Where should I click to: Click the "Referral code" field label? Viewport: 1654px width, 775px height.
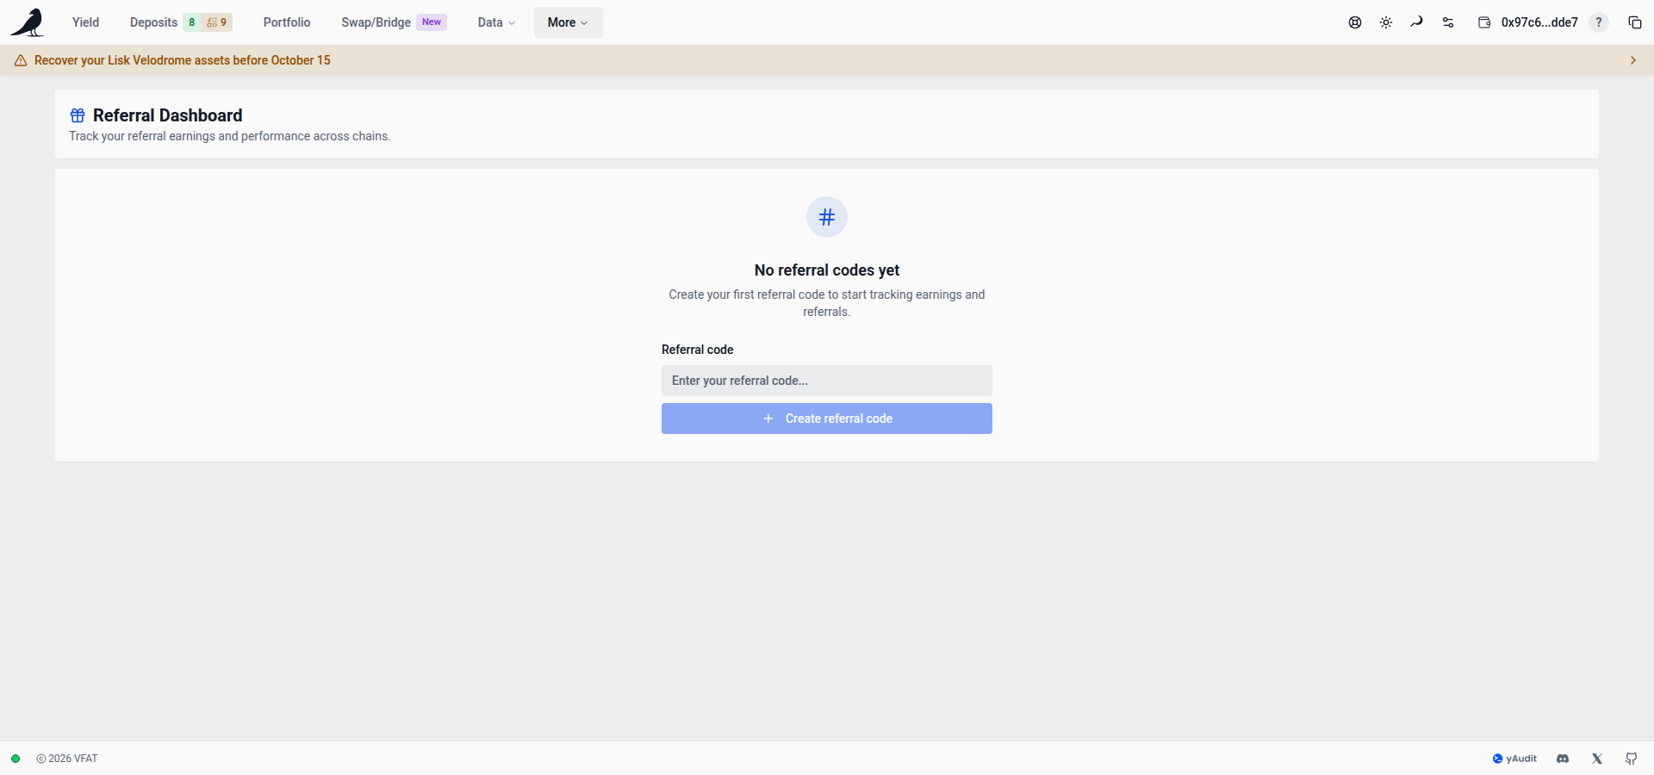tap(698, 350)
